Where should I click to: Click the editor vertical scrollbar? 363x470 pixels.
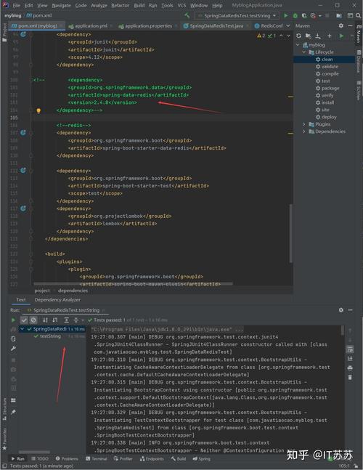pyautogui.click(x=290, y=233)
